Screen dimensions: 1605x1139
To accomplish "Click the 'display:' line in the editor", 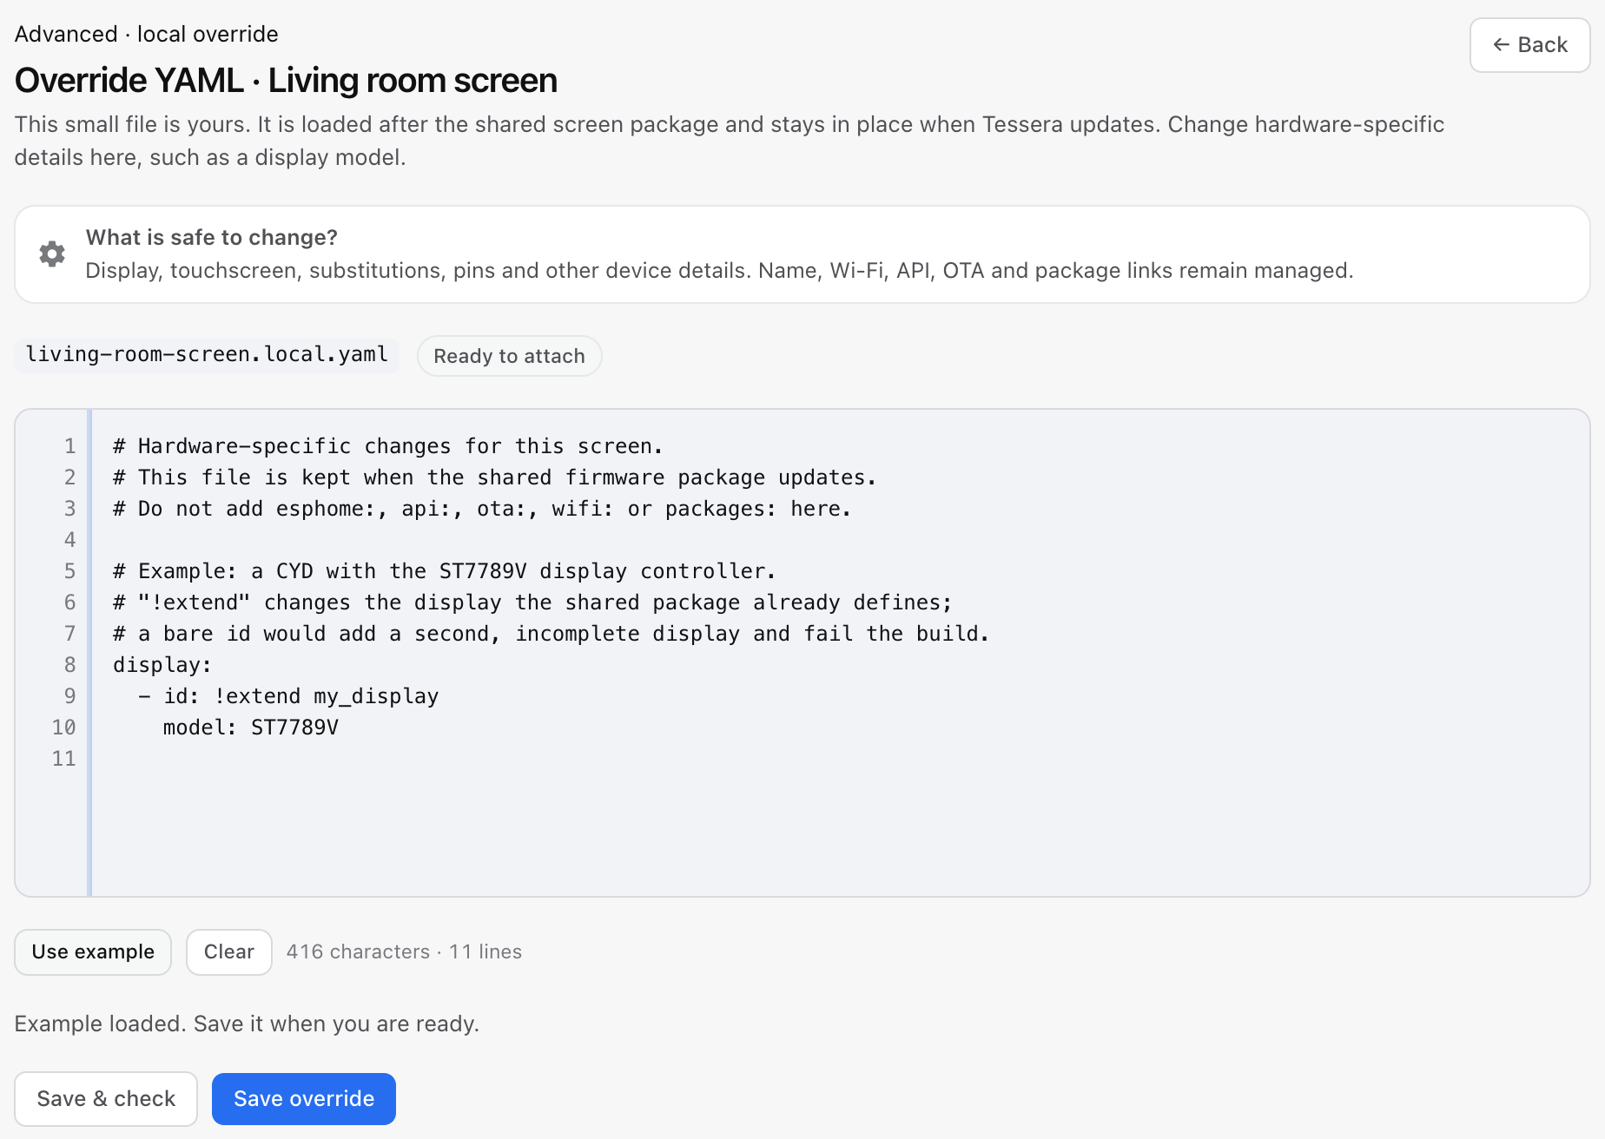I will (162, 665).
